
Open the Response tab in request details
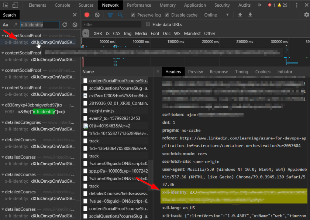pyautogui.click(x=219, y=72)
